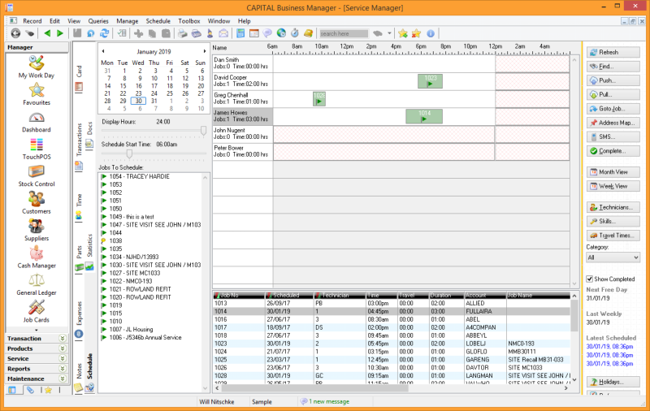Click the email envelope toolbar icon
Viewport: 650px width, 411px height.
[223, 33]
